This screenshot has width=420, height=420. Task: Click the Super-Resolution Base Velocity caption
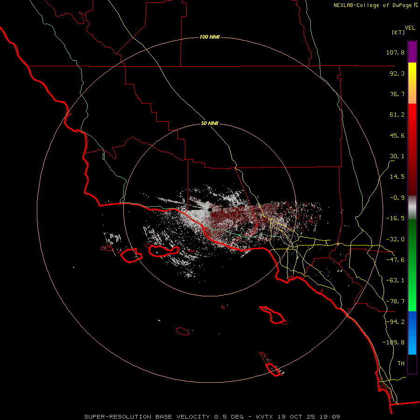pos(212,417)
